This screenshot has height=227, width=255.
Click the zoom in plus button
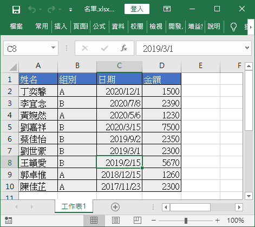click(x=218, y=220)
